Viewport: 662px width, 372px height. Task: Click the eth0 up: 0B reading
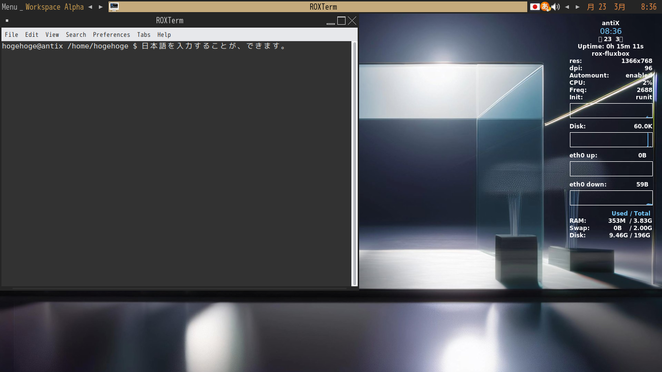pyautogui.click(x=608, y=155)
